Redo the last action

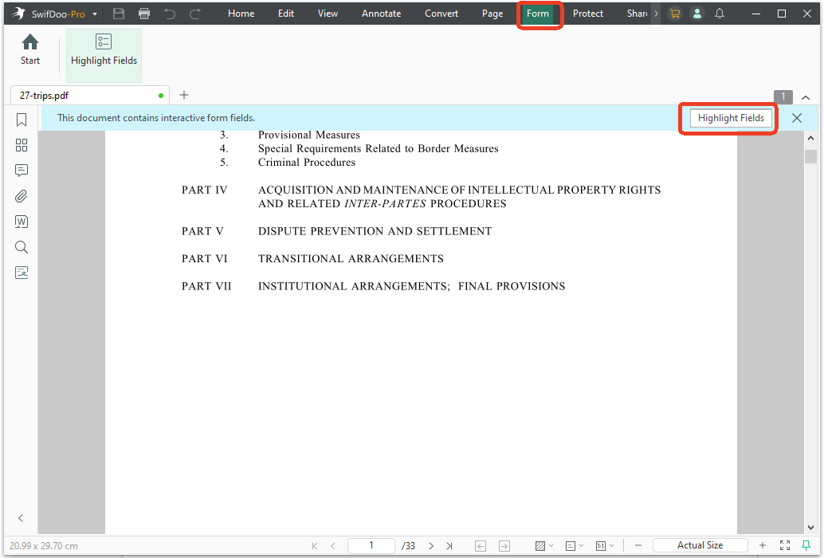tap(195, 14)
